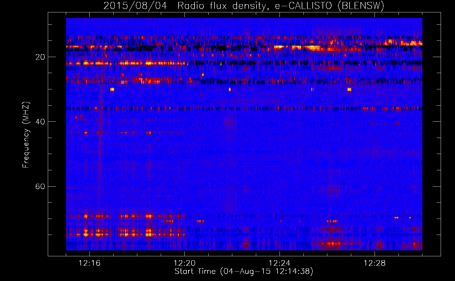Screen dimensions: 455x281
Task: Click the "Frequency (MHZ)" axis label
Action: point(26,135)
